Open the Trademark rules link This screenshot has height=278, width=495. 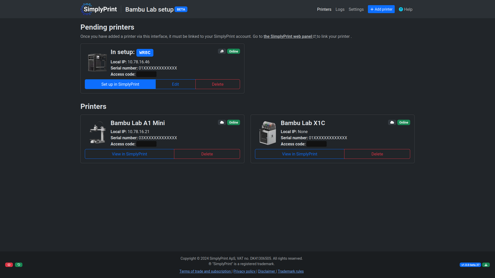291,271
